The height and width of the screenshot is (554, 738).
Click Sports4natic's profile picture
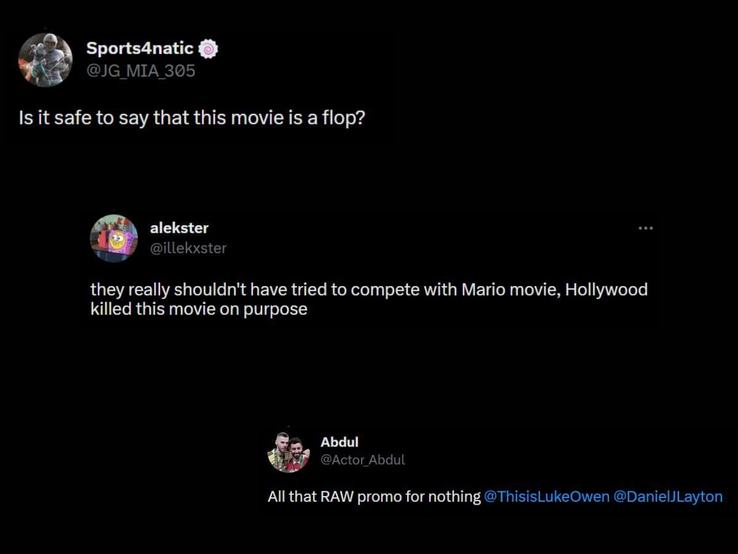(46, 59)
